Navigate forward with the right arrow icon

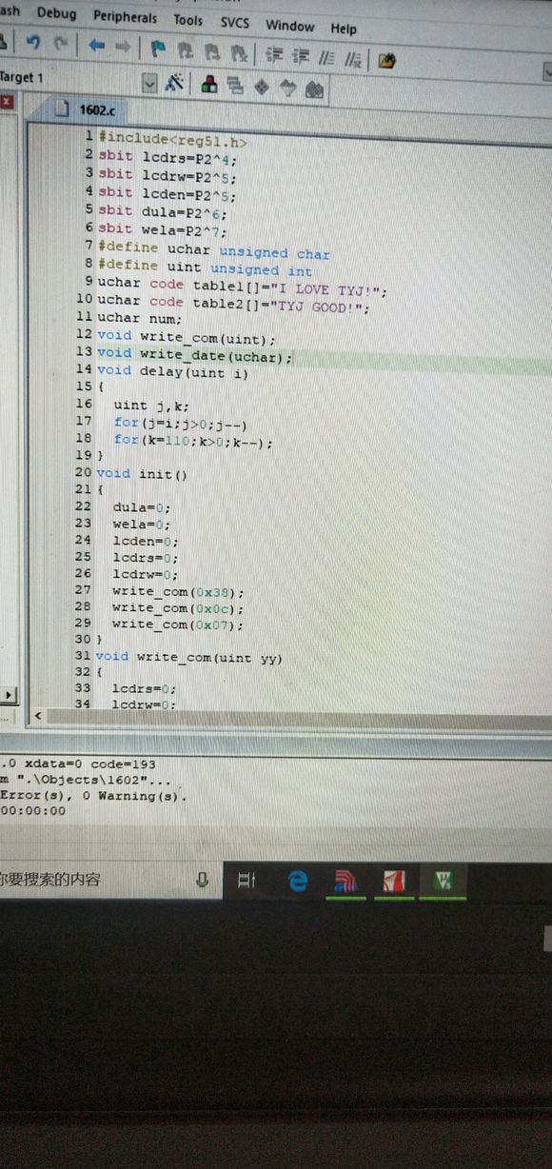pos(123,47)
